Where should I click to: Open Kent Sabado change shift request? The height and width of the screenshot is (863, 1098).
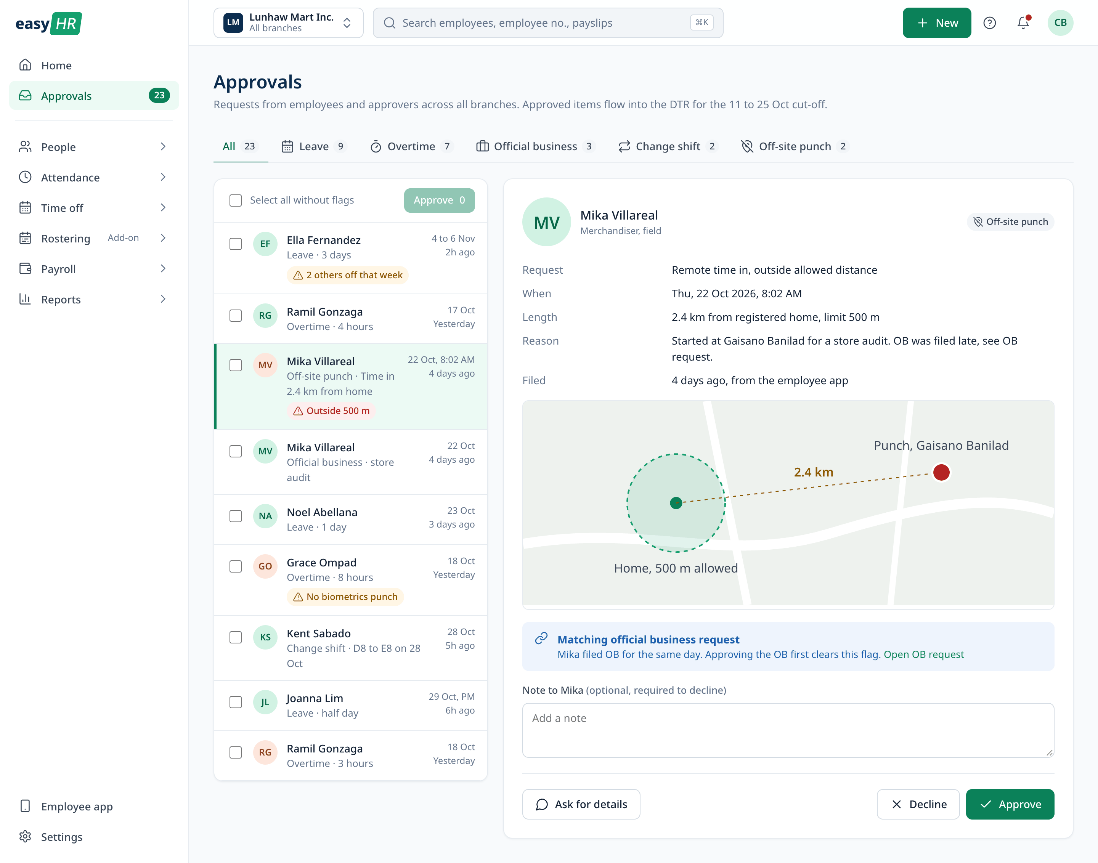[x=351, y=648]
